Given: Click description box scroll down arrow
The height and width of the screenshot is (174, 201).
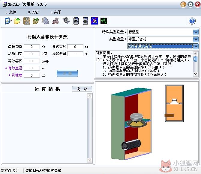Looking at the screenshot, I should tap(195, 74).
